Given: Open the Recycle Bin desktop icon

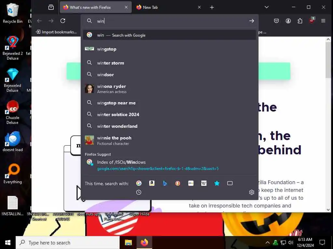Looking at the screenshot, I should click(13, 13).
